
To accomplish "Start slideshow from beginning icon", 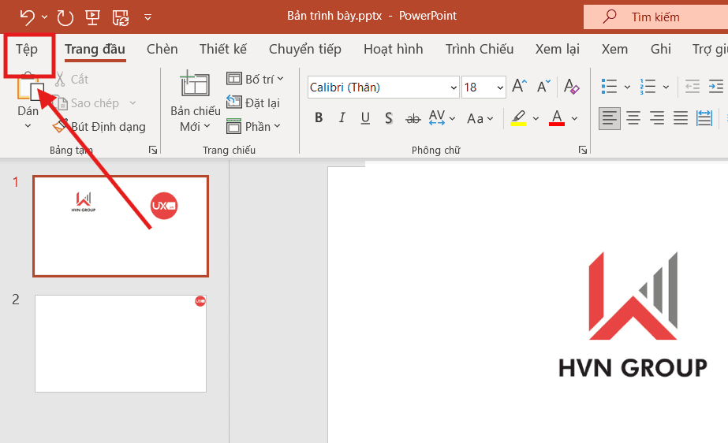I will point(92,17).
